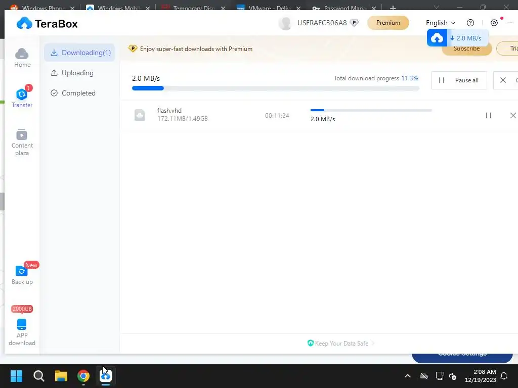Click the user avatar picture

tap(285, 23)
